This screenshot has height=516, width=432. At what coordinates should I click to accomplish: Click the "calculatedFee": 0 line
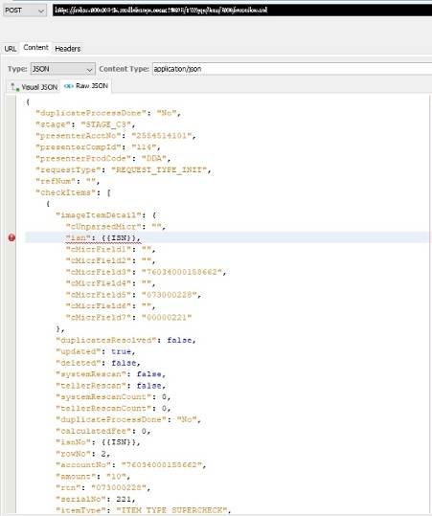pyautogui.click(x=103, y=431)
